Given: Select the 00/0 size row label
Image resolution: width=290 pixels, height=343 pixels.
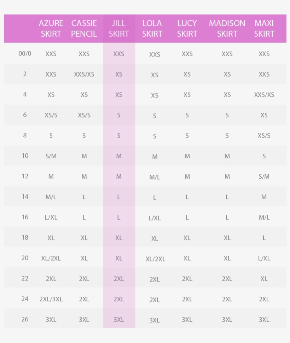Looking at the screenshot, I should click(x=25, y=54).
